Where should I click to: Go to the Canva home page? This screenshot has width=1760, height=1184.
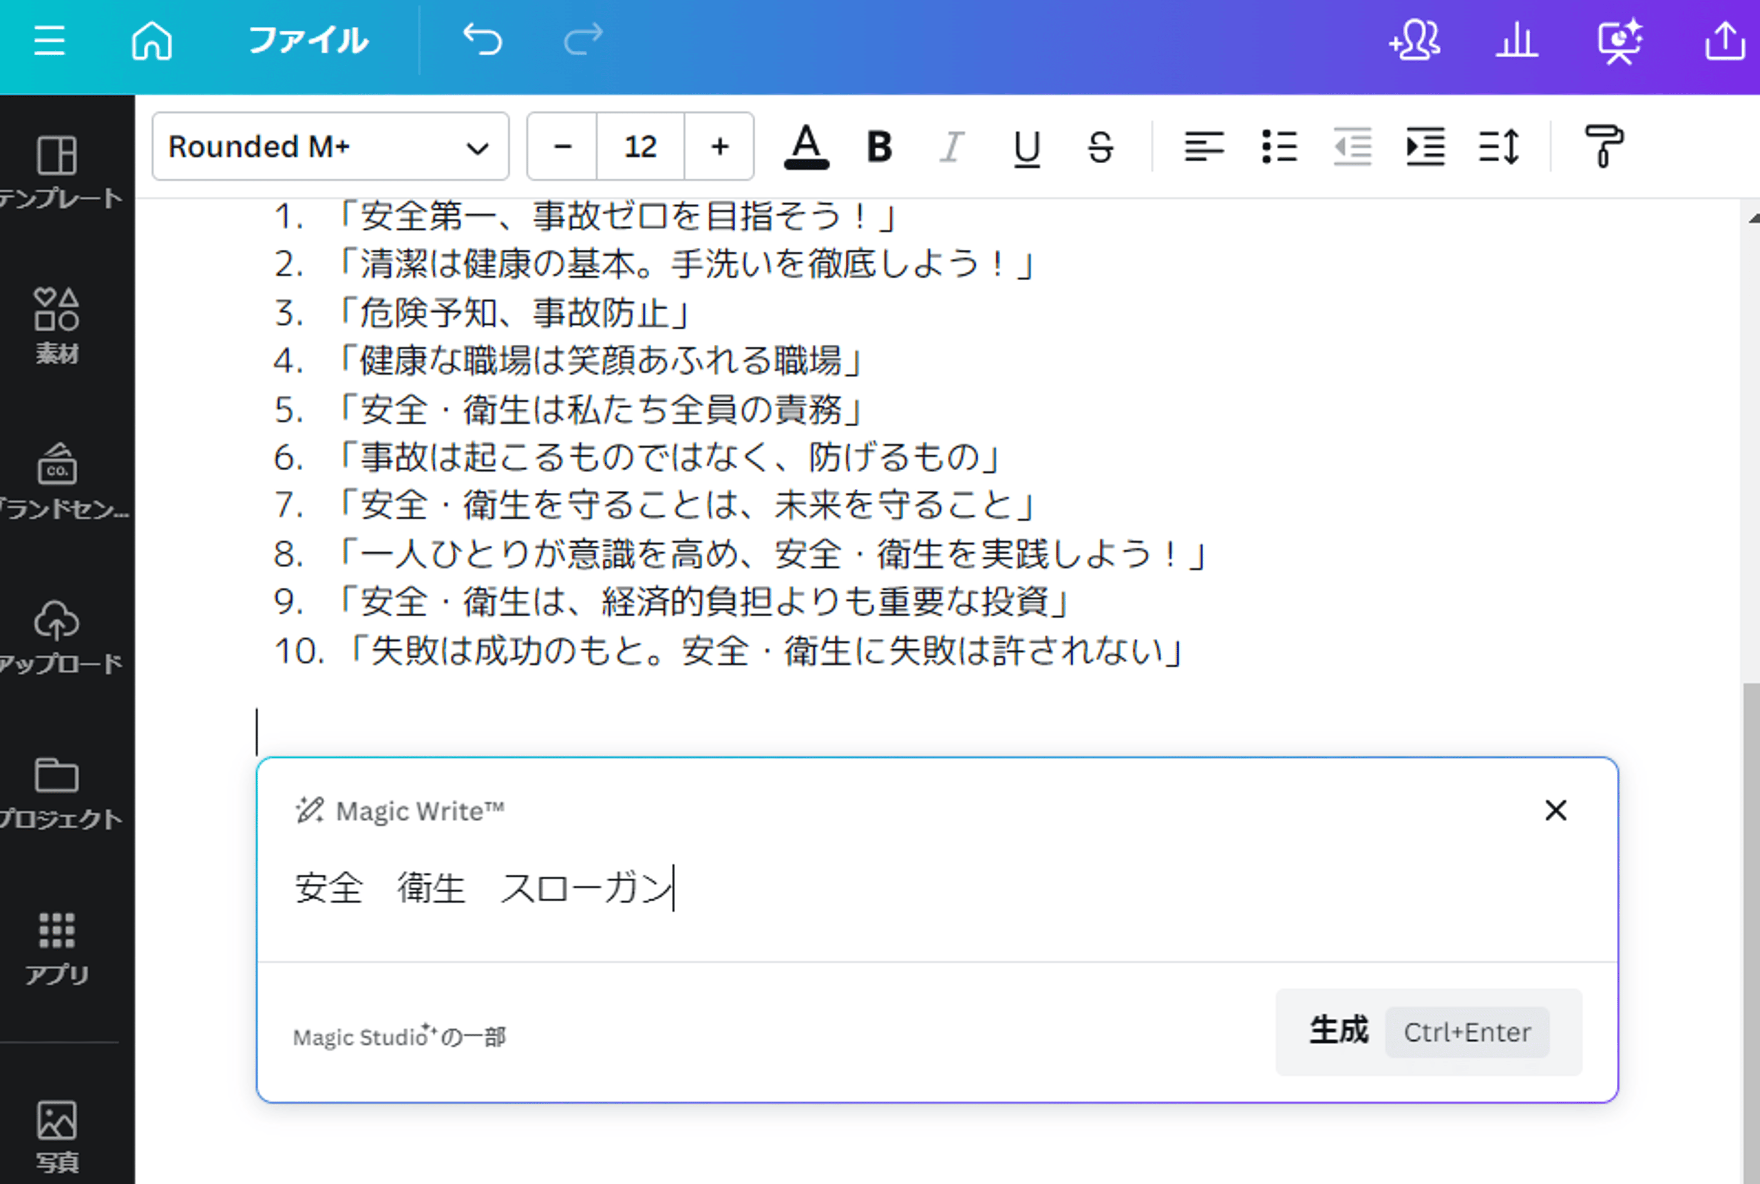[152, 40]
